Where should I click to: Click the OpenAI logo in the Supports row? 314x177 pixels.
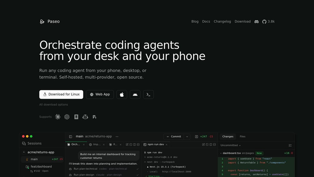pos(67,117)
